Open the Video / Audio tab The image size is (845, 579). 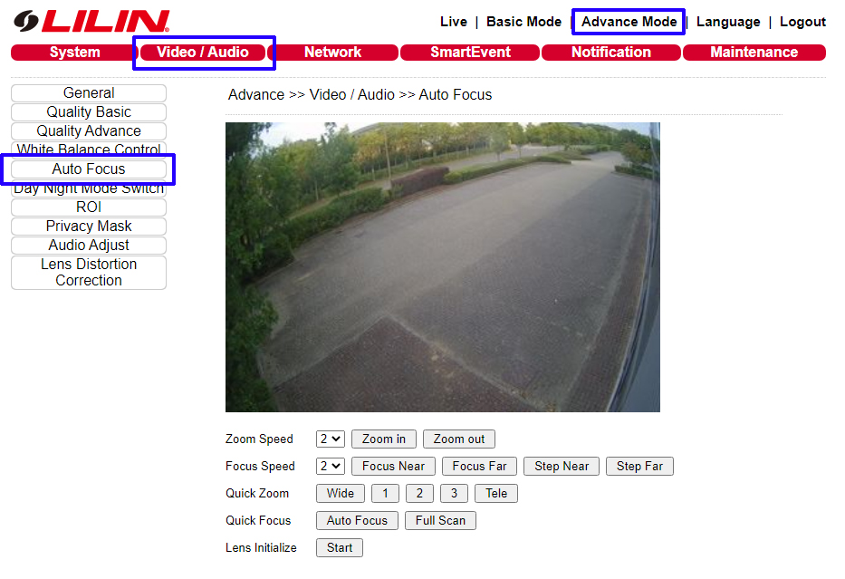203,53
